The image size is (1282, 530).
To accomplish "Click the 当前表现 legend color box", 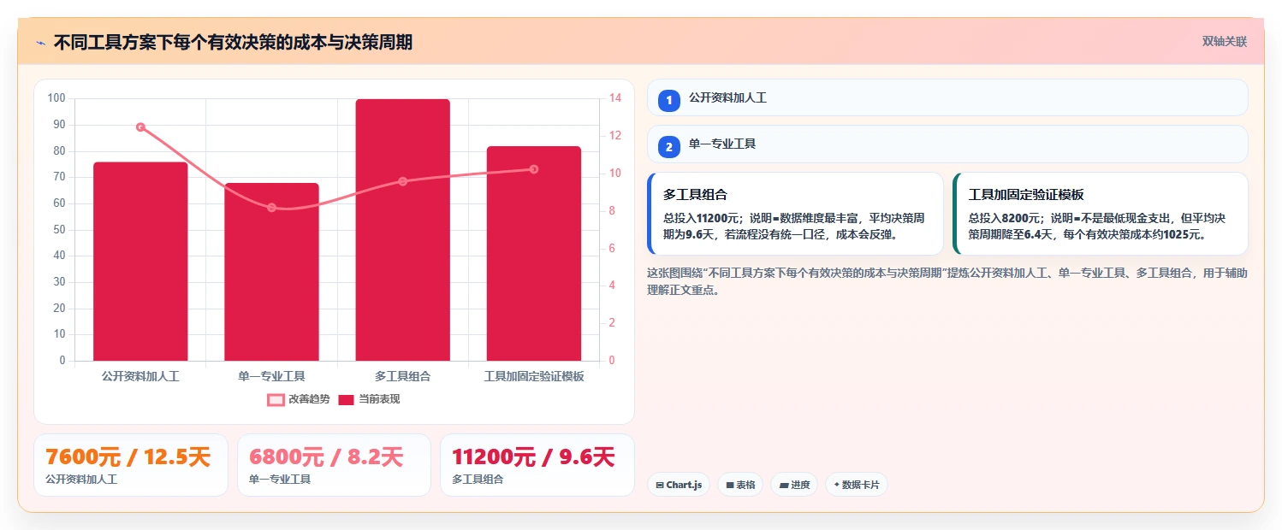I will pyautogui.click(x=346, y=399).
